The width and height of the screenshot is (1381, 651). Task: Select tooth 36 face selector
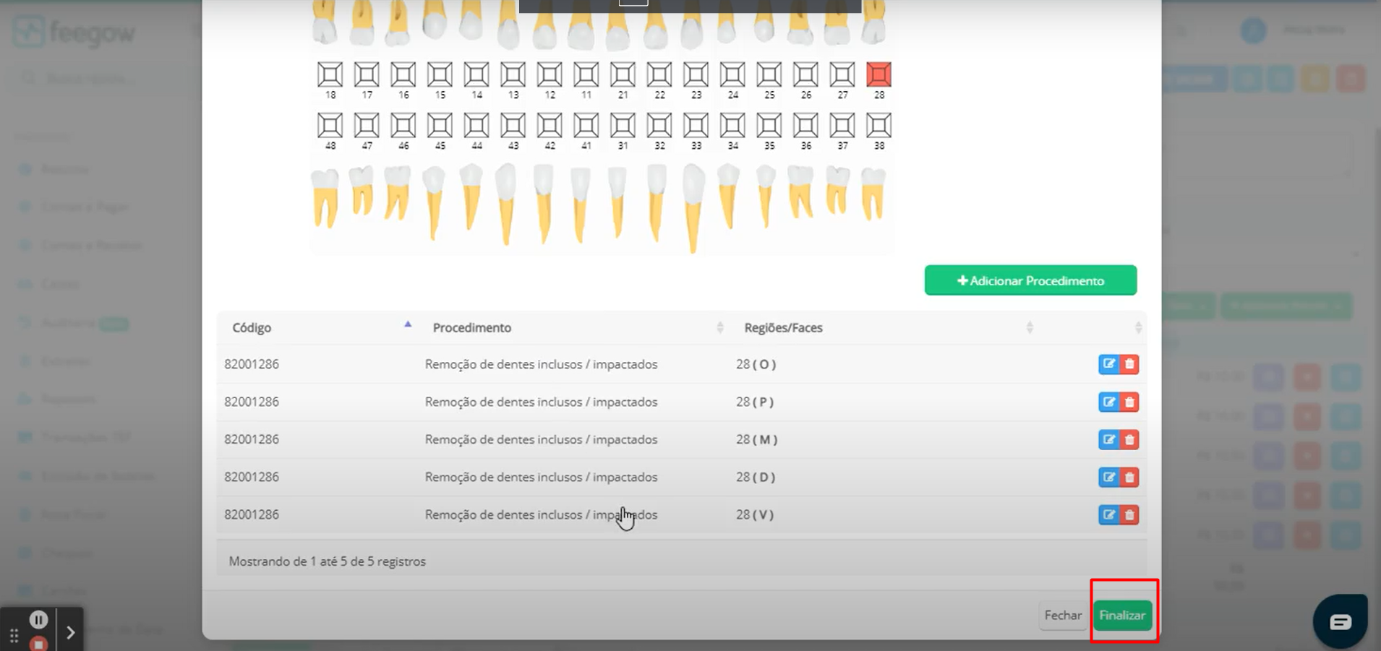(x=805, y=125)
